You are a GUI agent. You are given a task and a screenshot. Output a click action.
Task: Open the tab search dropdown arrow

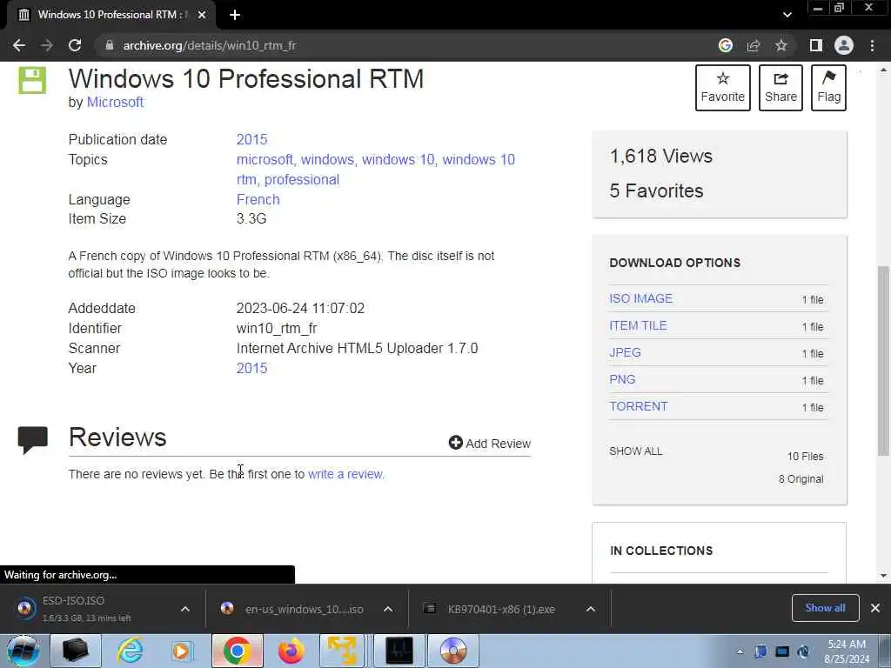(x=787, y=15)
